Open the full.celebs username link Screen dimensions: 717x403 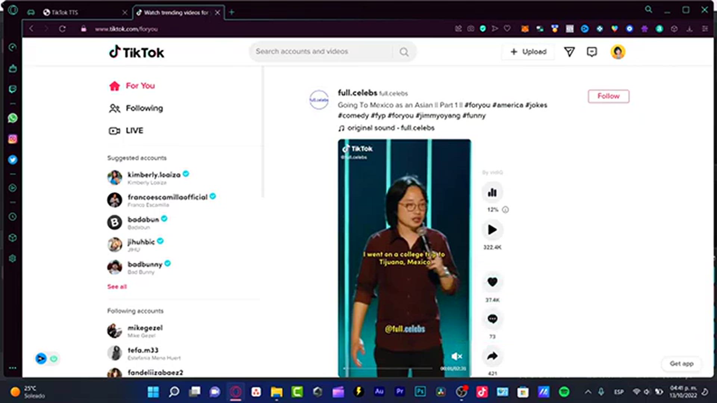357,93
